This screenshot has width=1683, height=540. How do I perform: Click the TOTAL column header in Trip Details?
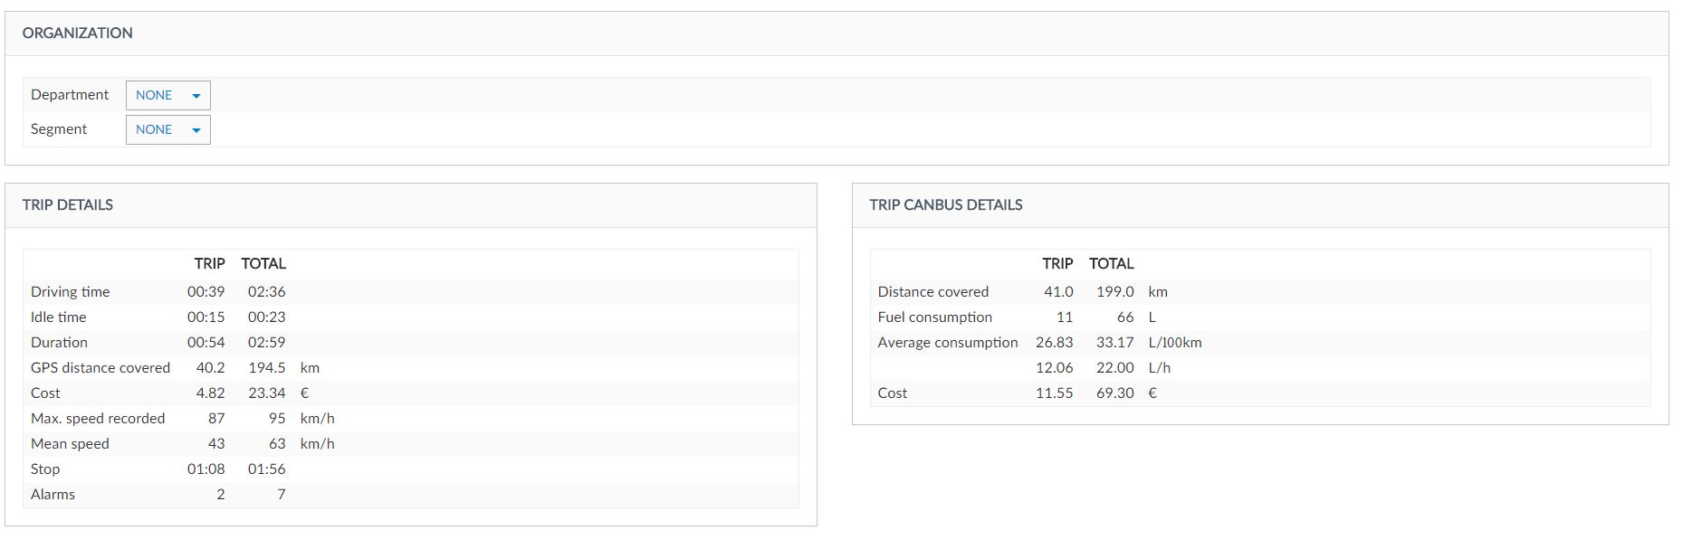[x=263, y=264]
